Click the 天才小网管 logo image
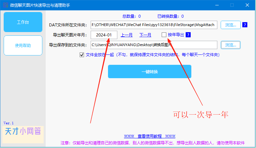Viewport: 256px width, 148px height. (23, 135)
